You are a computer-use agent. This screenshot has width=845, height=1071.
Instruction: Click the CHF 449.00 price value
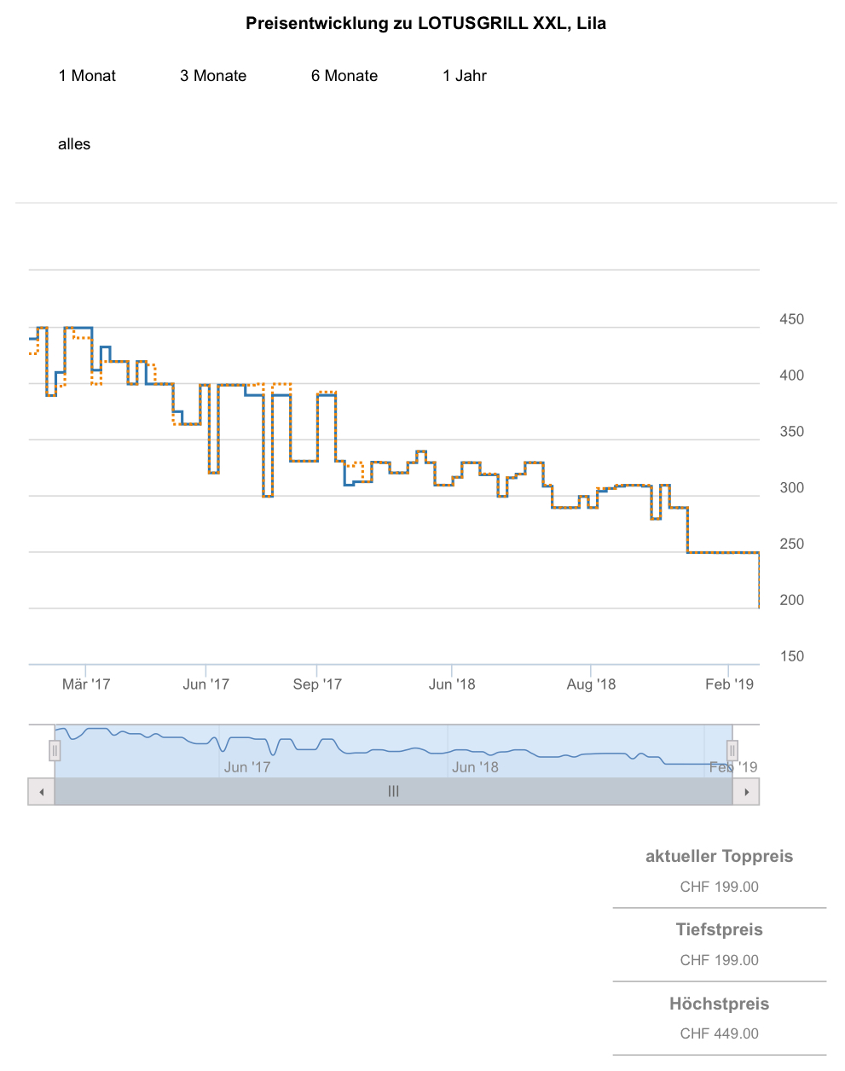click(719, 1033)
